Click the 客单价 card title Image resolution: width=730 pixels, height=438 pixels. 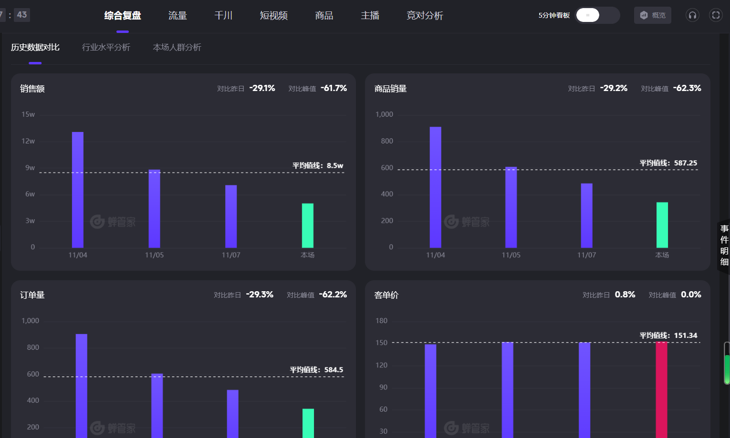coord(386,295)
